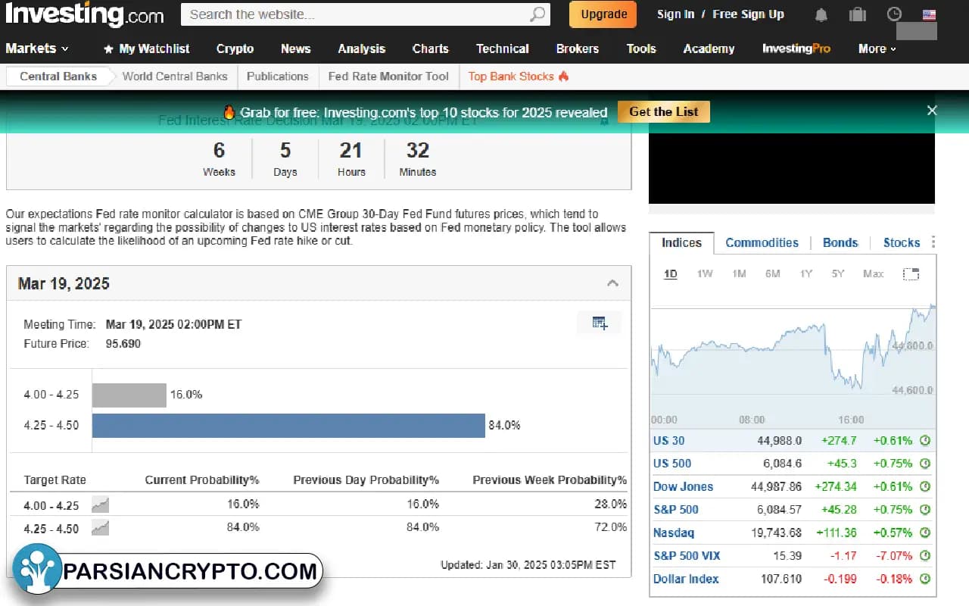Select the 1D chart timeframe
Screen dimensions: 969x606
coord(671,273)
